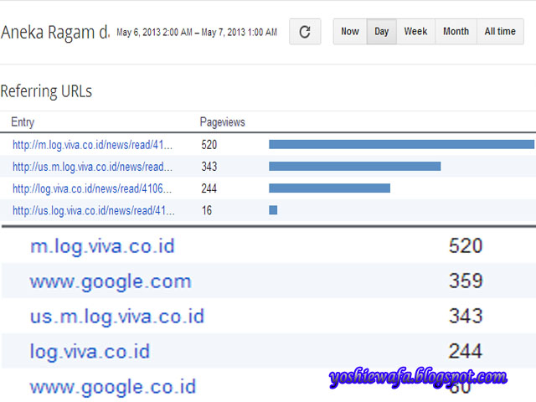Open the log.viva.co.id/news/read/4106 referring URL
The height and width of the screenshot is (402, 536).
92,188
